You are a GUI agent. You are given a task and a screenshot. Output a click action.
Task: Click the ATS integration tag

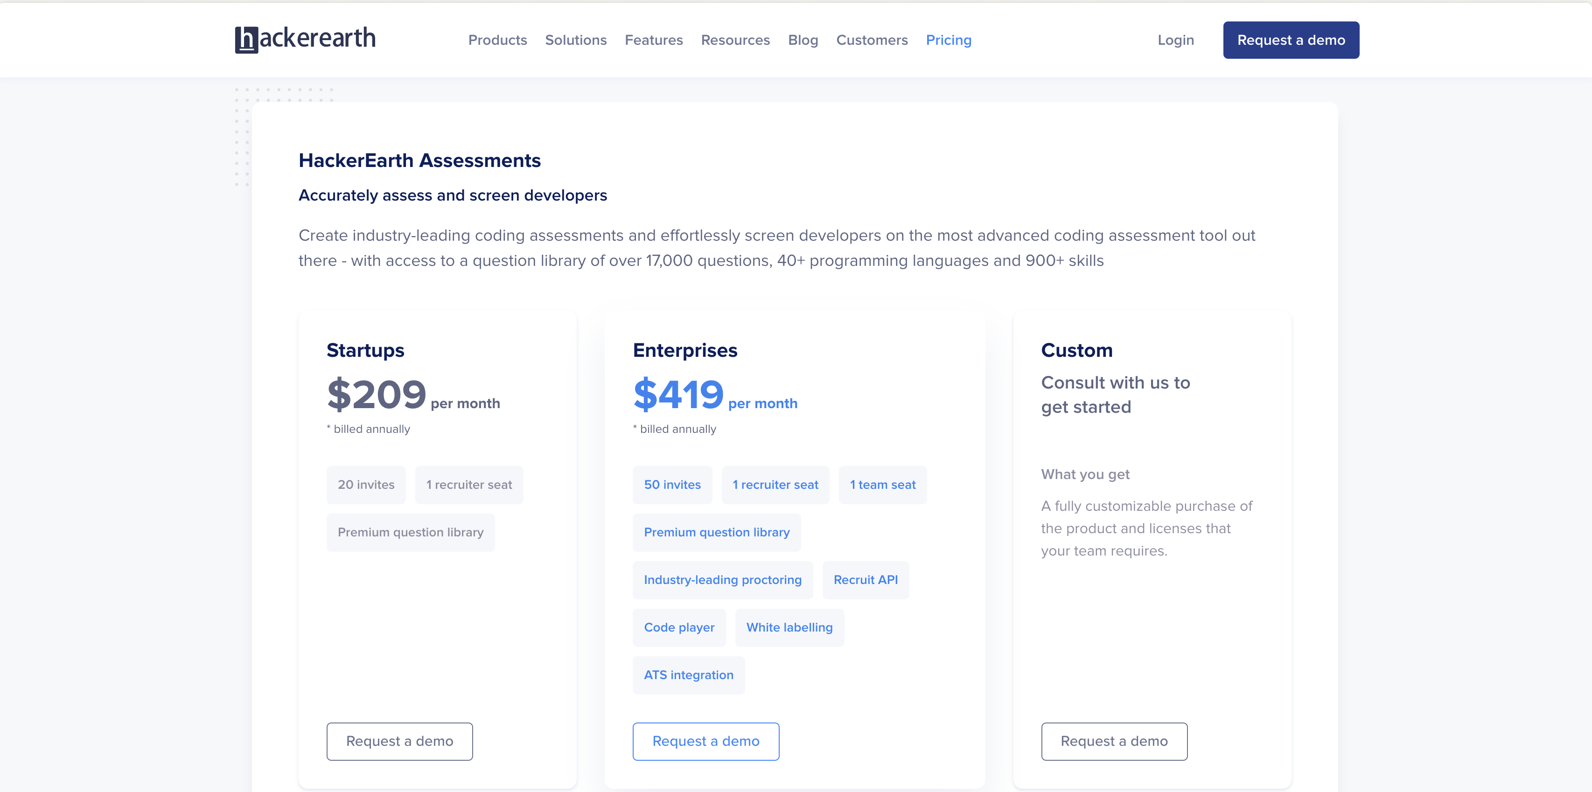pos(689,674)
